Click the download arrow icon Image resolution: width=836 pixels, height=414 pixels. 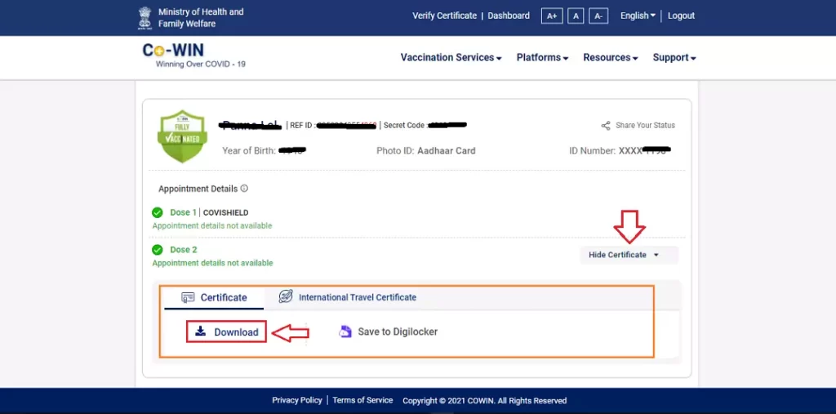point(200,332)
